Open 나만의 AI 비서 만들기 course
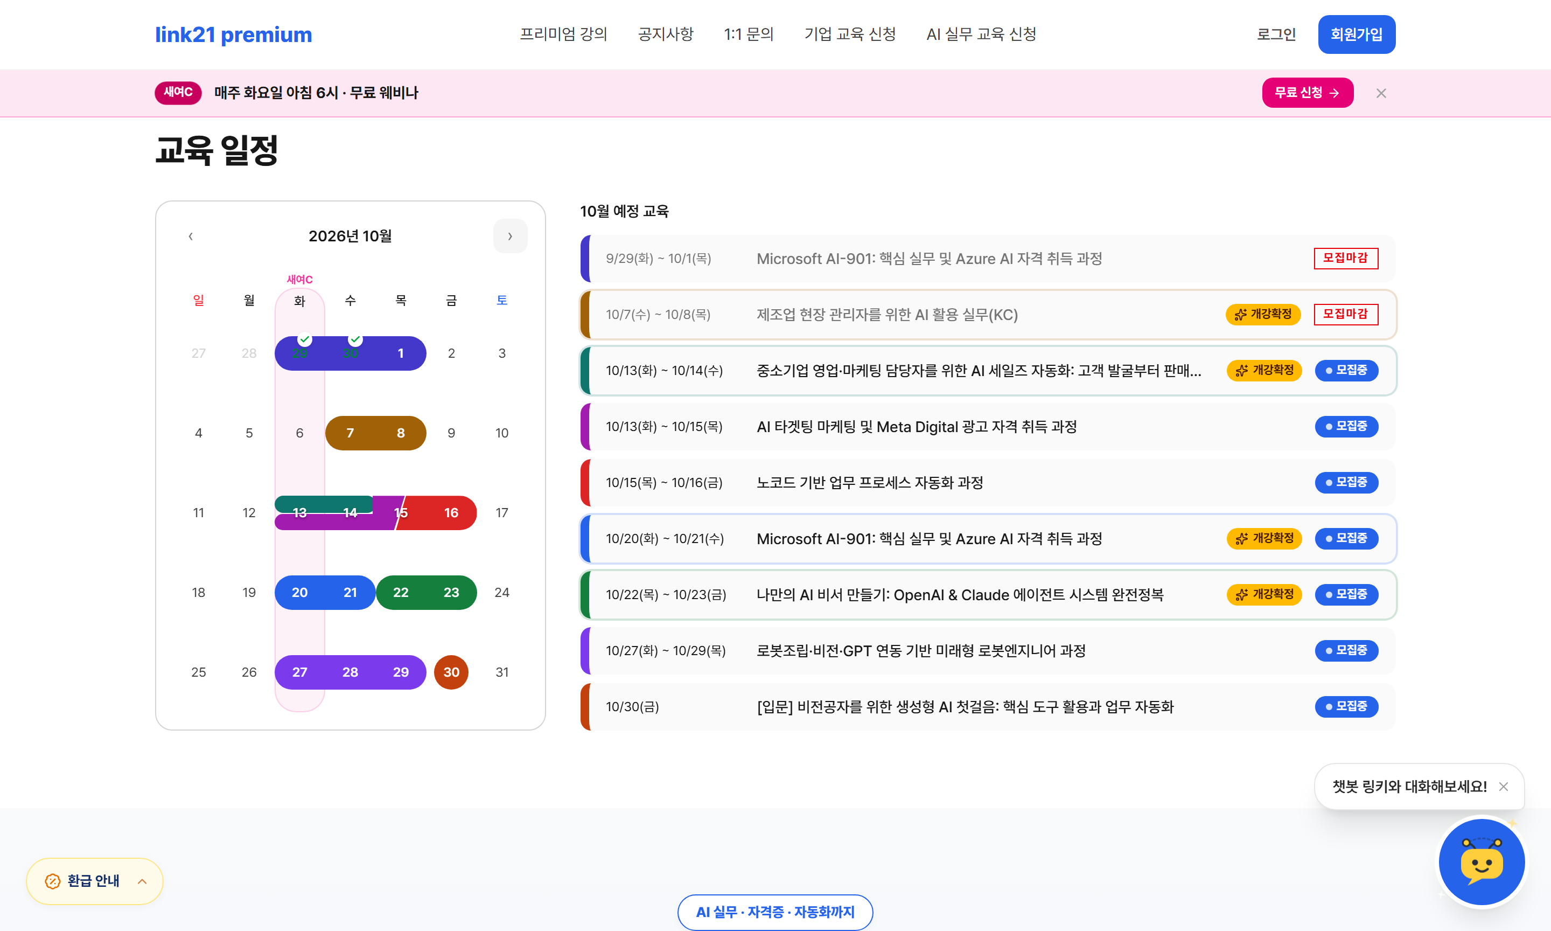The height and width of the screenshot is (931, 1551). click(x=988, y=594)
